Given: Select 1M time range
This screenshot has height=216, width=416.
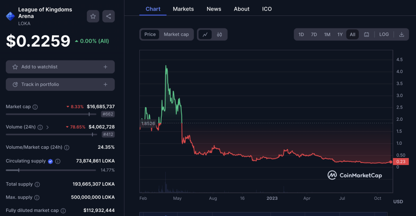Looking at the screenshot, I should point(327,34).
